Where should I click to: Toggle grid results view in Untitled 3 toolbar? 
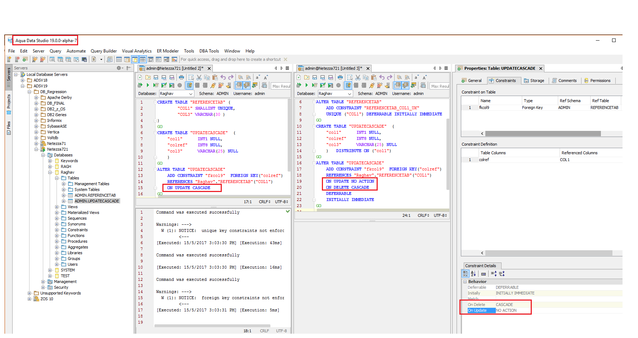pyautogui.click(x=397, y=85)
